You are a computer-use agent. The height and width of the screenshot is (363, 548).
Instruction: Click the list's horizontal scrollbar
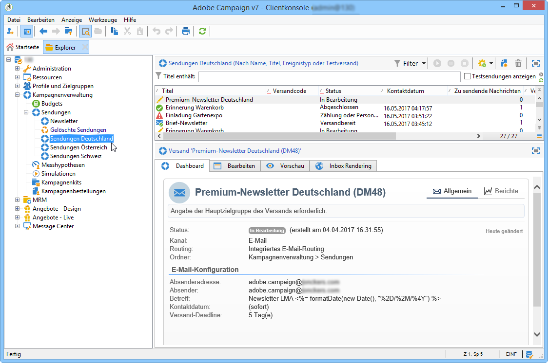click(x=279, y=136)
